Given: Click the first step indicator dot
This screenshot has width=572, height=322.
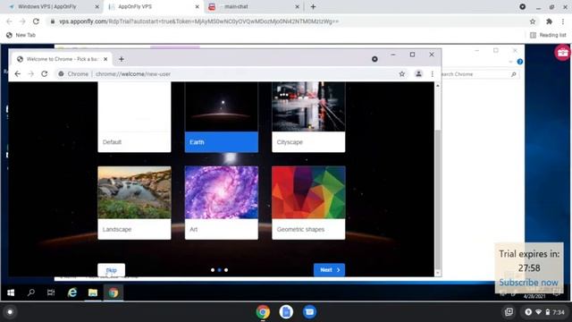Looking at the screenshot, I should coord(213,270).
